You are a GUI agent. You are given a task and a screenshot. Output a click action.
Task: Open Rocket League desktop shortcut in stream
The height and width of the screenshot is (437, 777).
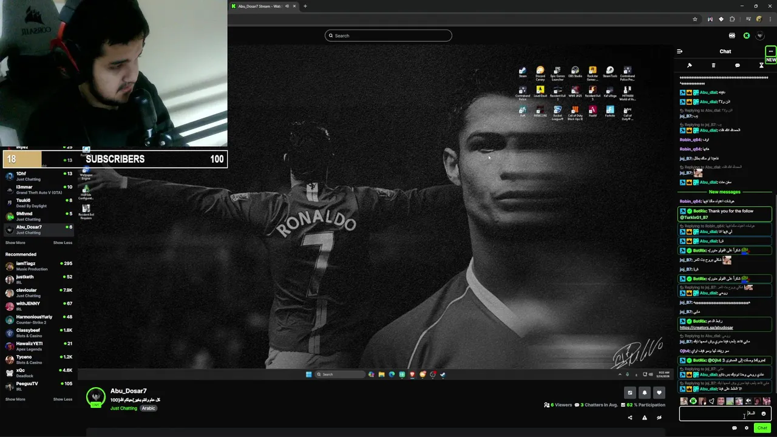pyautogui.click(x=557, y=113)
